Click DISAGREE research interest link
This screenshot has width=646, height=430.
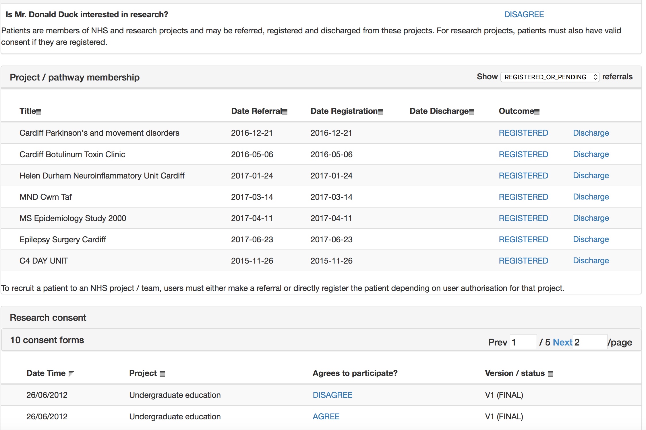(x=524, y=14)
